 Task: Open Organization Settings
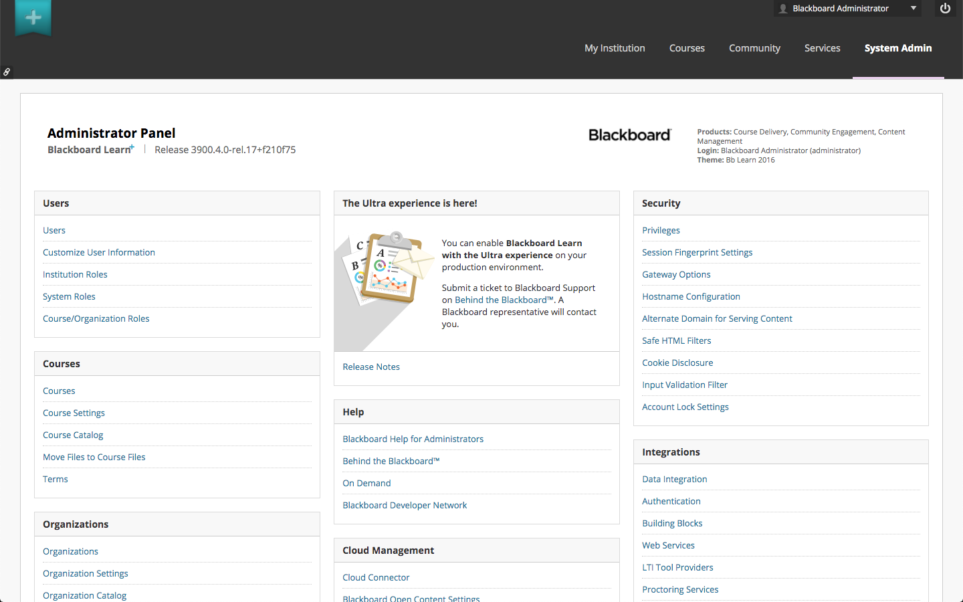click(x=86, y=573)
